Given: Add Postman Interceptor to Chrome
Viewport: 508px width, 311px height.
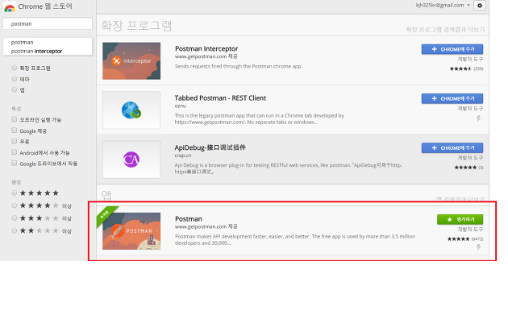Looking at the screenshot, I should pyautogui.click(x=452, y=49).
